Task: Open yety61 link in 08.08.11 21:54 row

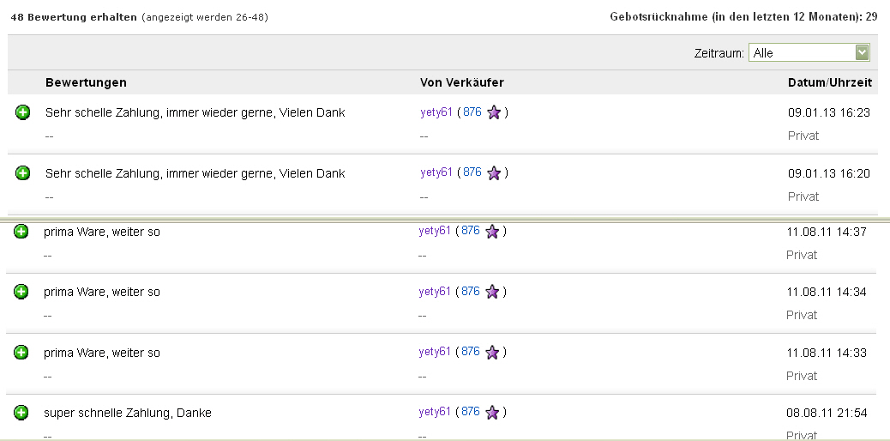Action: (x=435, y=412)
